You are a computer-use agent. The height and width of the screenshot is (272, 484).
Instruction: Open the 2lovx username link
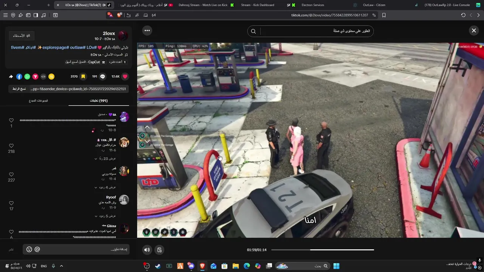109,33
